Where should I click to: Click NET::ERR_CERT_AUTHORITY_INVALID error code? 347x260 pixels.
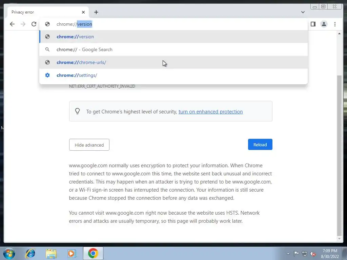point(102,86)
